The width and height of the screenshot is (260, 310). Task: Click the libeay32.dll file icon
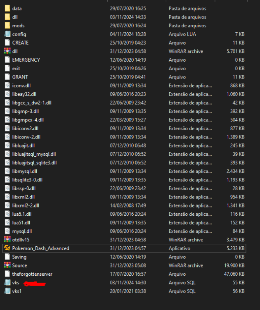(7, 94)
